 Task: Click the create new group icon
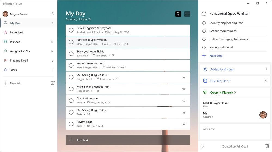(53, 83)
